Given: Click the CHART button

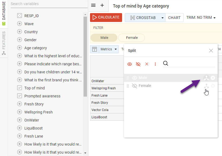Looking at the screenshot, I should click(x=174, y=18).
